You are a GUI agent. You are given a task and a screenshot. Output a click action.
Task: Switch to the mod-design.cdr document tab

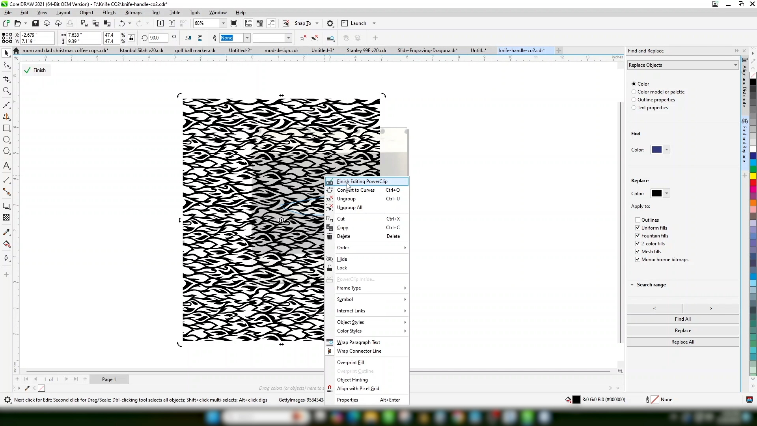click(281, 50)
